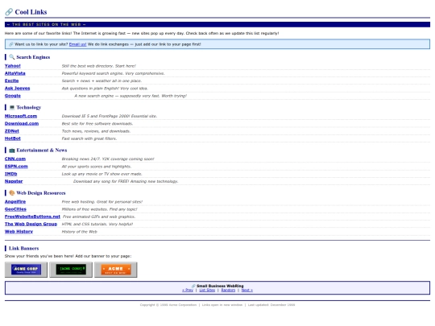
Task: Open the webring List Sites link
Action: tap(207, 291)
